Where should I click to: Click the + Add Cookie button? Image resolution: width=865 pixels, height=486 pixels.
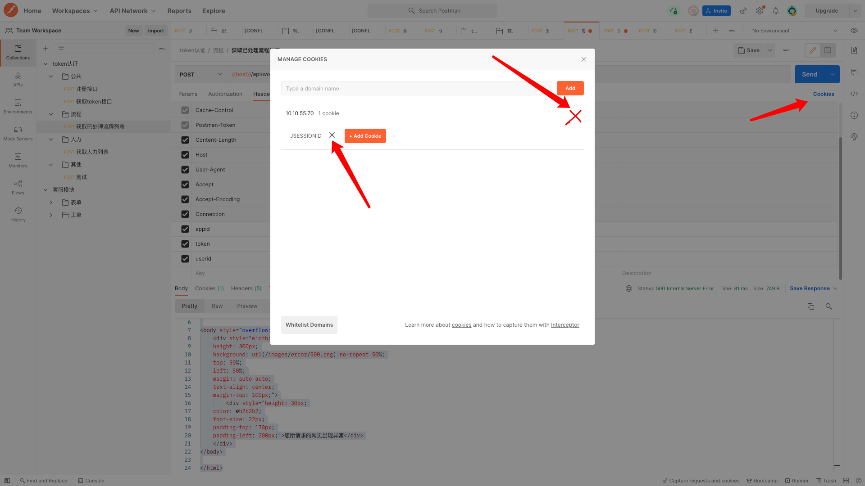click(x=365, y=136)
